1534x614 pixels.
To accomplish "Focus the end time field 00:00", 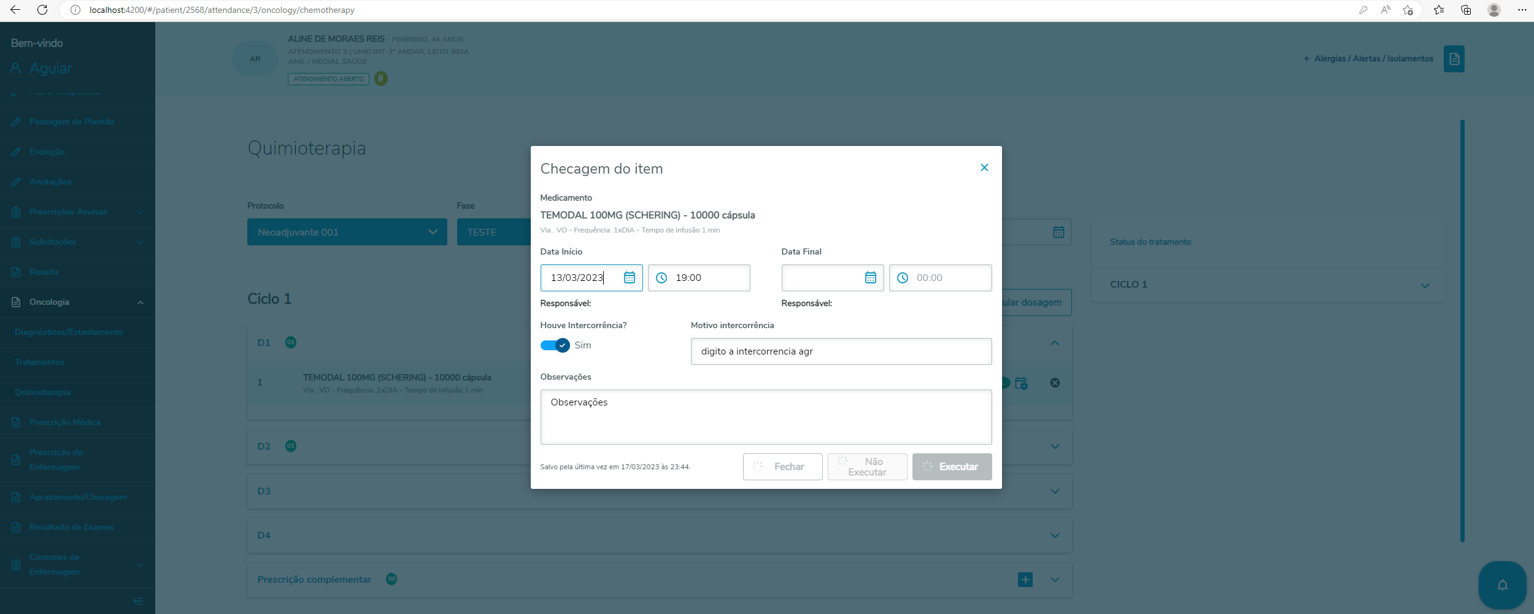I will click(x=940, y=278).
